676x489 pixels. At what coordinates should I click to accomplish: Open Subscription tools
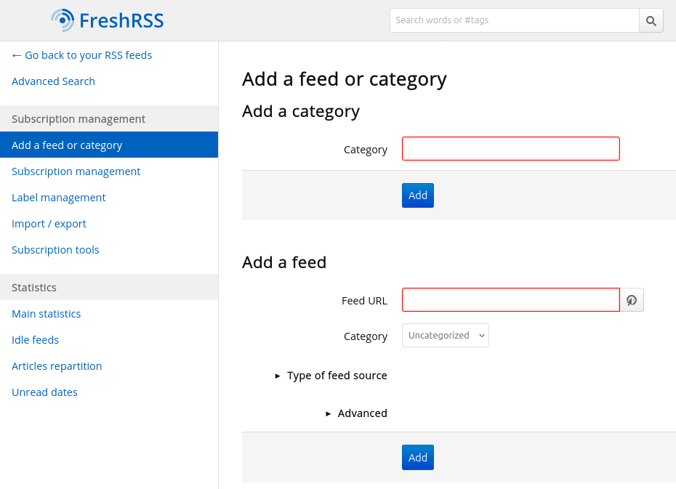click(55, 250)
